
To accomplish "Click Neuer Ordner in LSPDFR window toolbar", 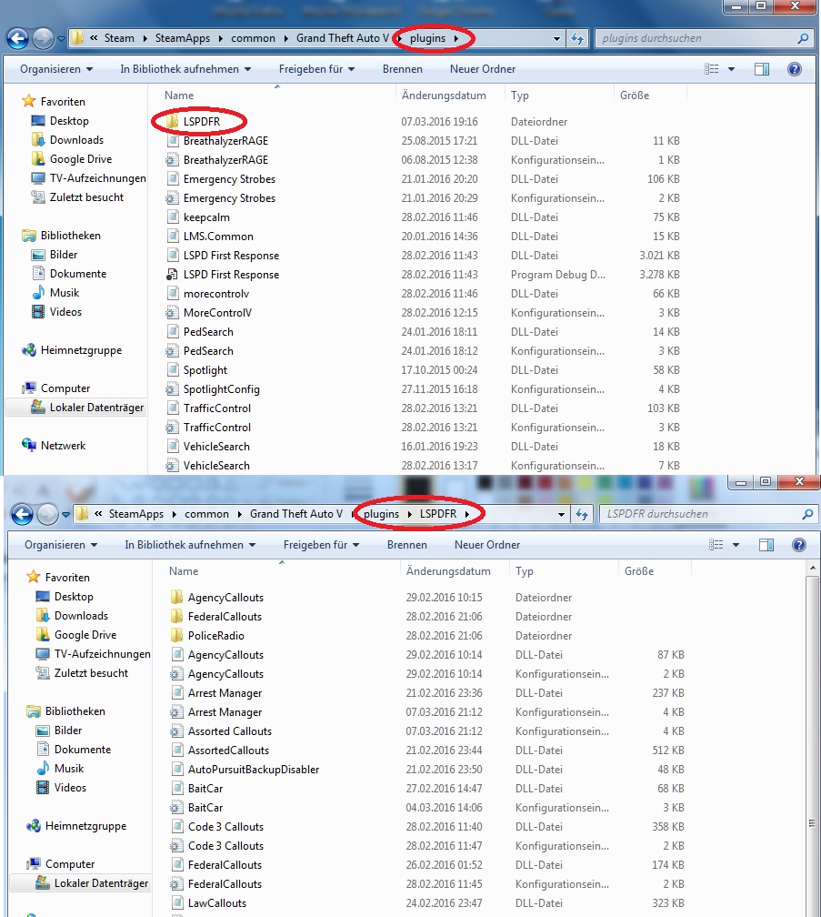I will pyautogui.click(x=487, y=545).
